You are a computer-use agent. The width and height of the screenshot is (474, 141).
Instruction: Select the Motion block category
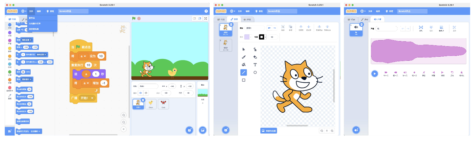click(x=10, y=25)
